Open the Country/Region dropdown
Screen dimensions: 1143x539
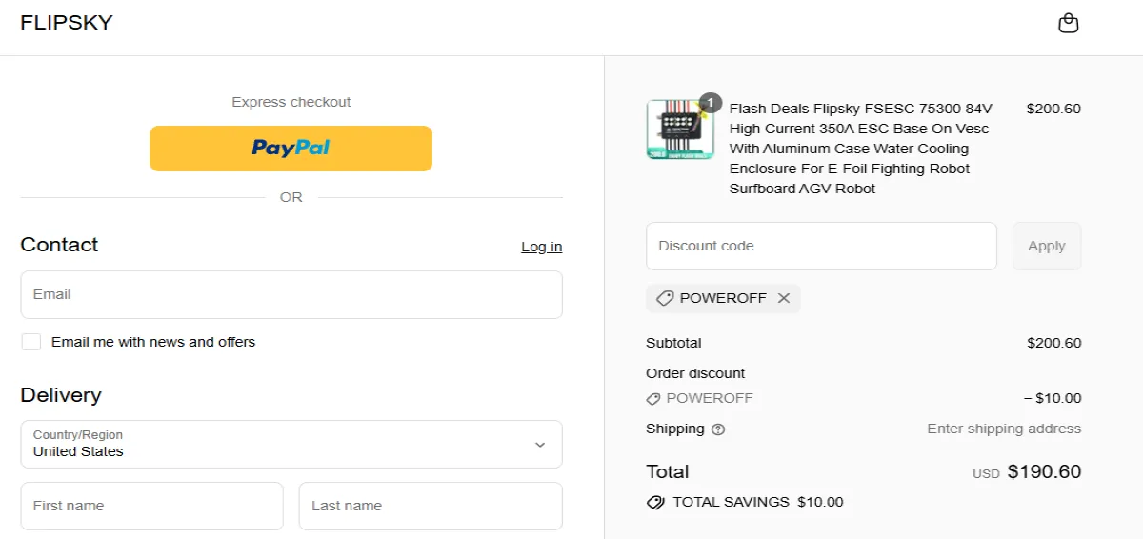291,445
